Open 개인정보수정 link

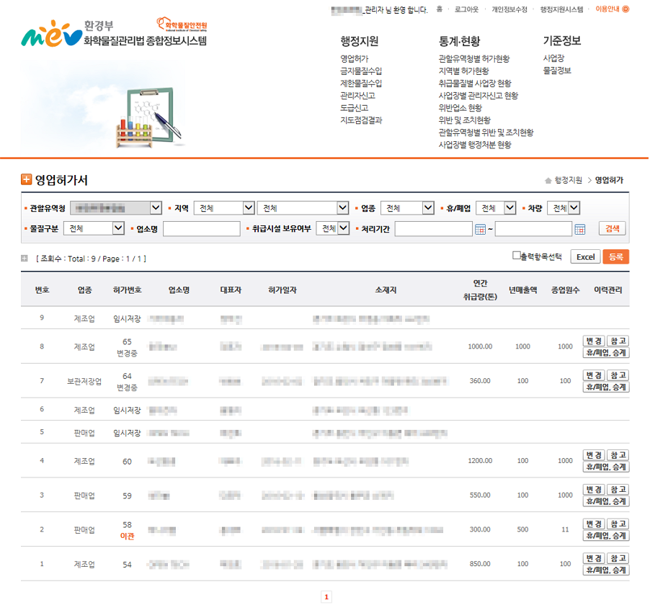(509, 9)
